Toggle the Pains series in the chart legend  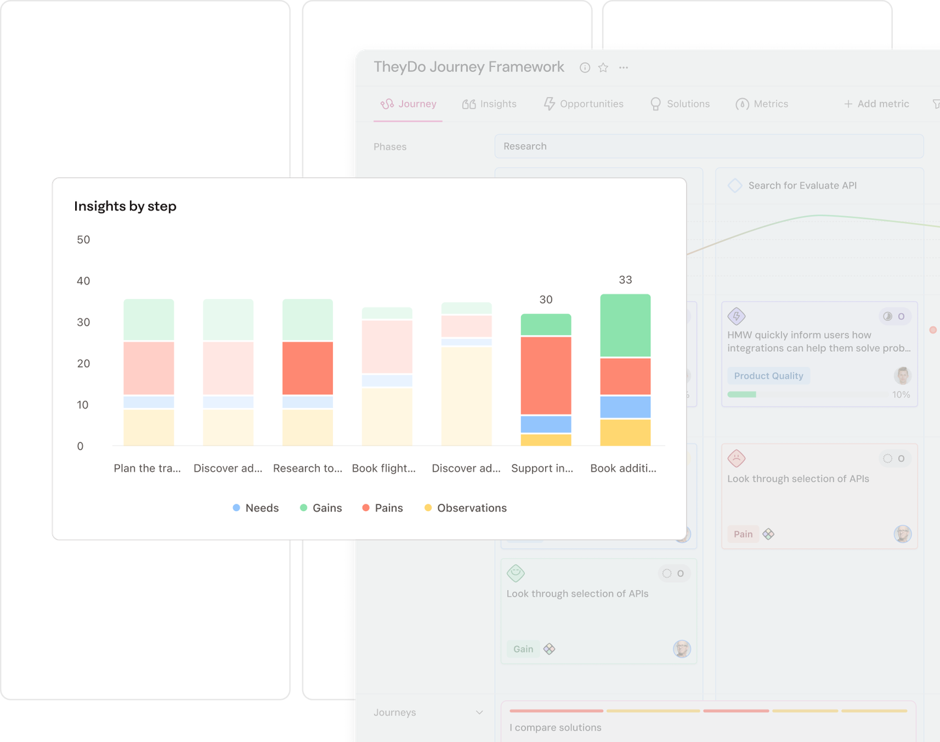tap(382, 508)
